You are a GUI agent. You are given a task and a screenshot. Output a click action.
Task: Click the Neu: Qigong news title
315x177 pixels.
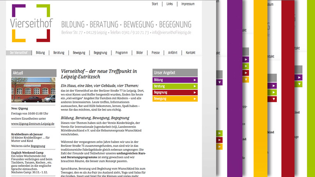[20, 108]
